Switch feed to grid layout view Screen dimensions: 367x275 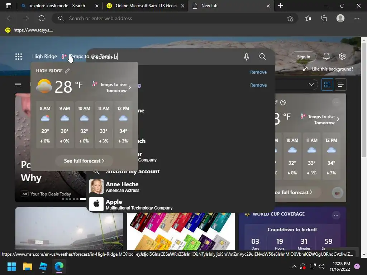click(327, 85)
